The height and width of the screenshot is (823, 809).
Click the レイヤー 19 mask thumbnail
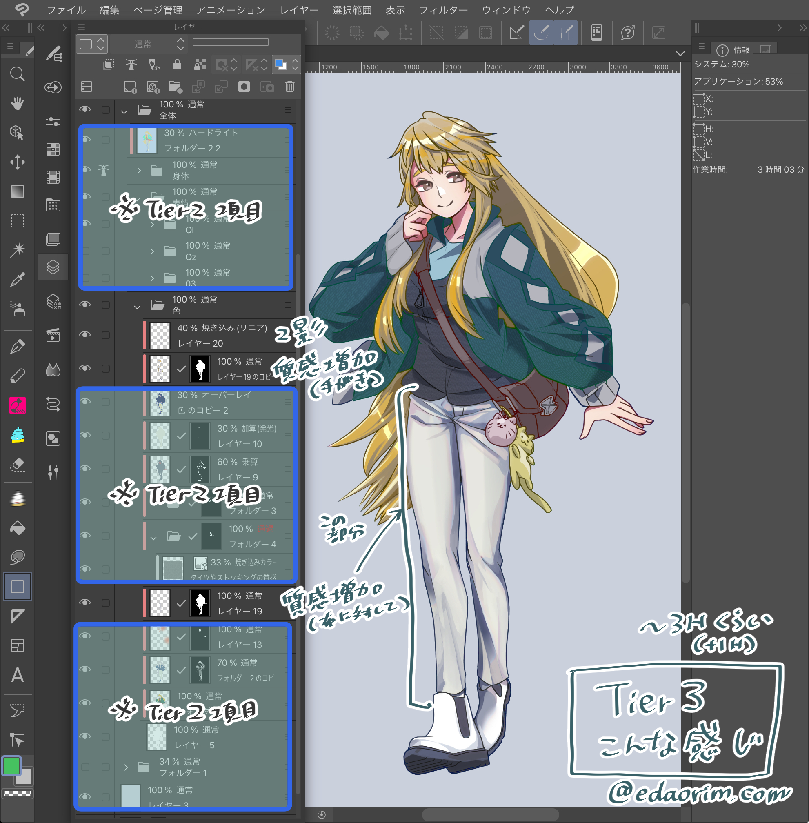click(x=200, y=603)
